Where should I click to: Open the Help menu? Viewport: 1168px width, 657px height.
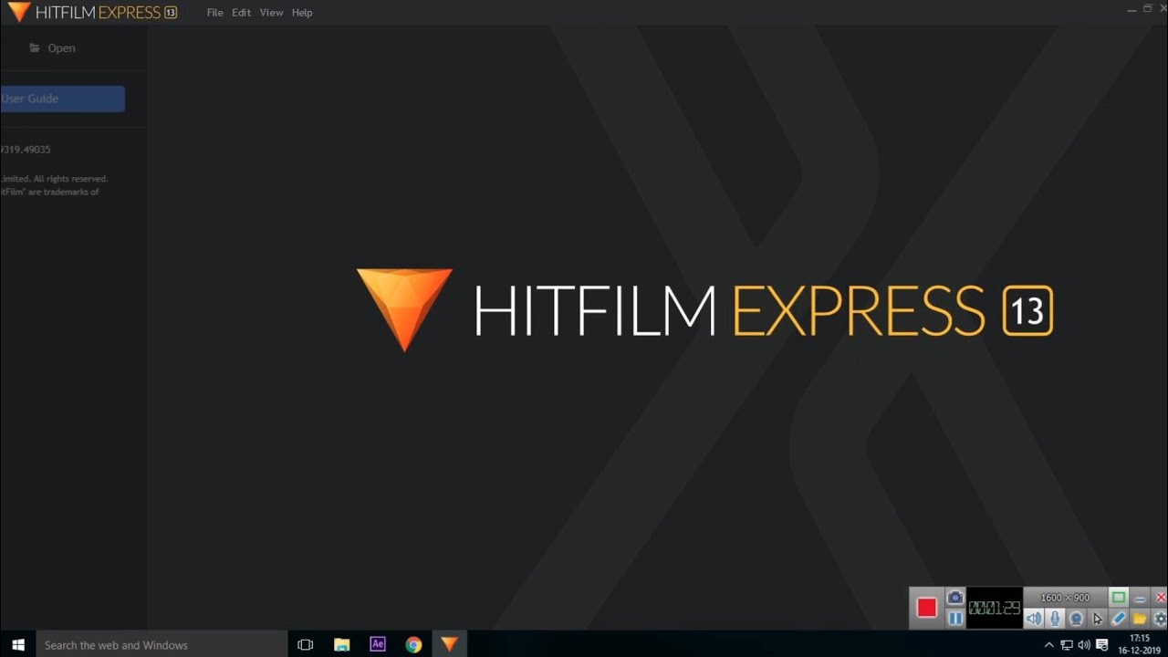pyautogui.click(x=302, y=13)
